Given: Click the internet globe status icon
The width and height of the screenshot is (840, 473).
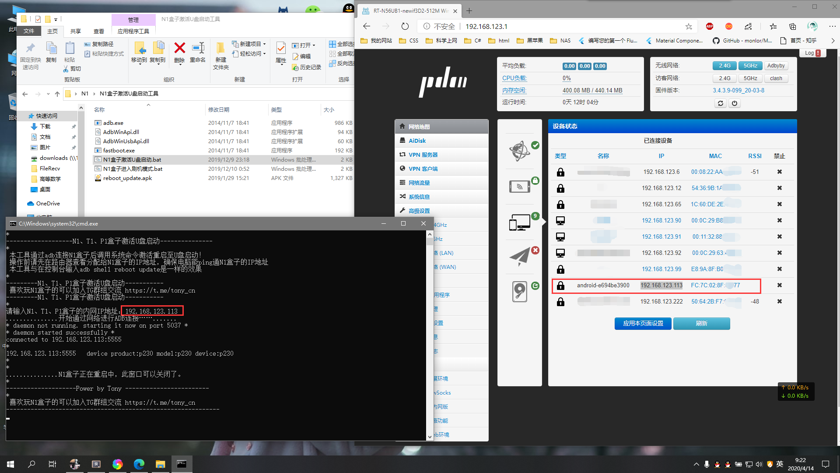Looking at the screenshot, I should pyautogui.click(x=520, y=151).
